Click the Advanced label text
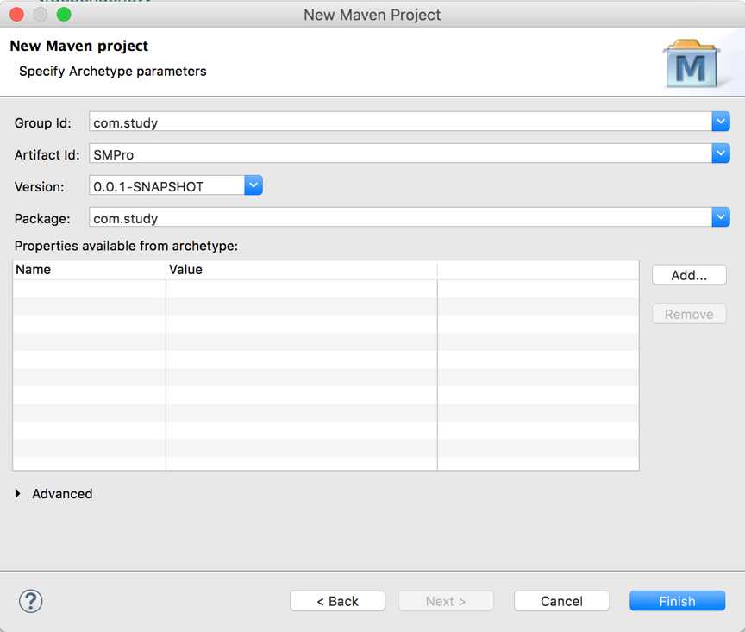 (62, 494)
